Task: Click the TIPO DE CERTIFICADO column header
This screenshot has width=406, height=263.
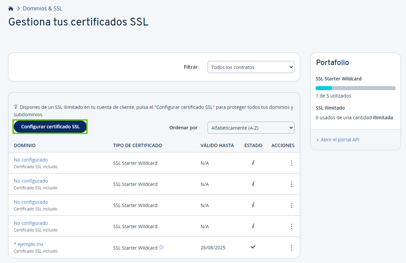Action: click(x=138, y=145)
